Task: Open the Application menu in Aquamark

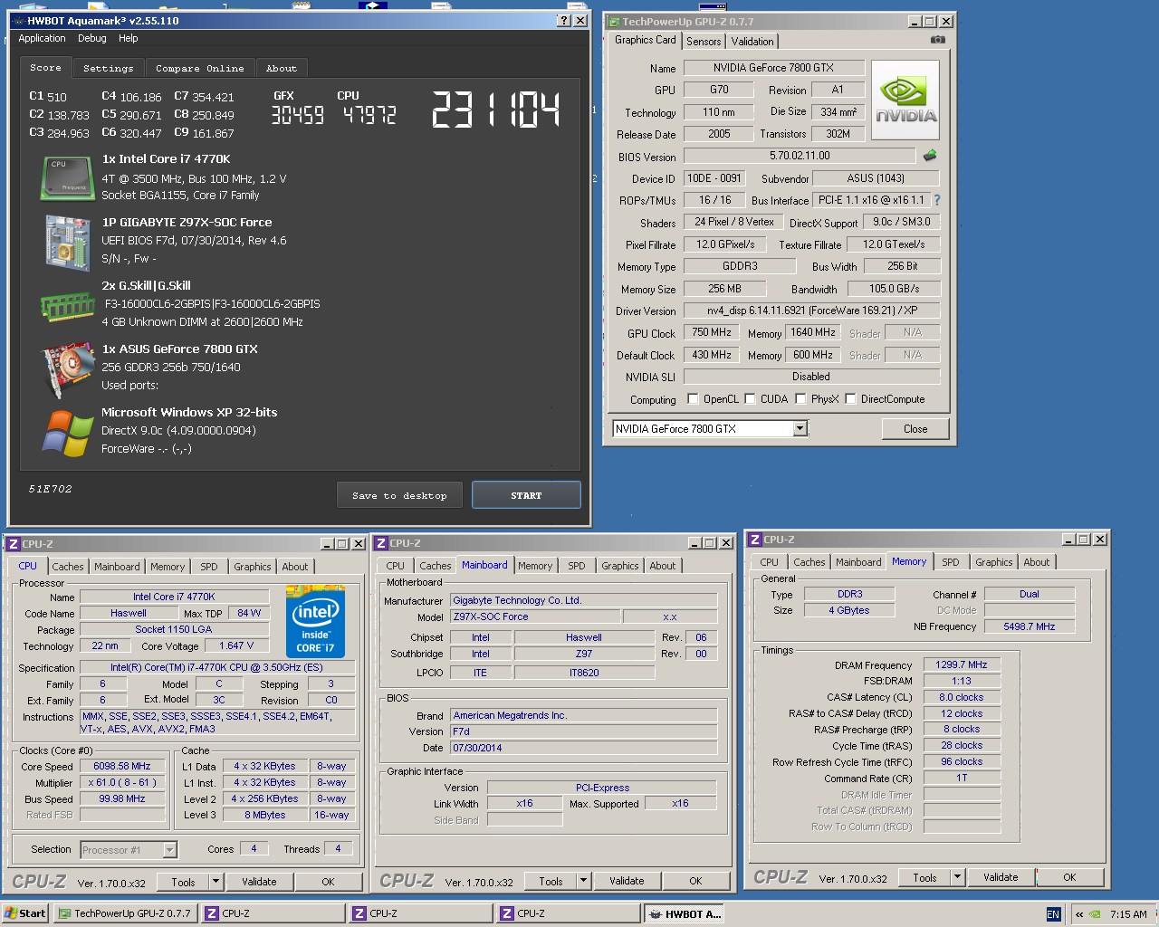Action: coord(42,38)
